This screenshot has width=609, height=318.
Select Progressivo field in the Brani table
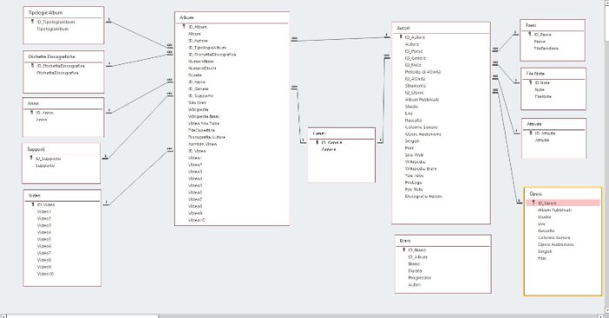click(x=419, y=278)
